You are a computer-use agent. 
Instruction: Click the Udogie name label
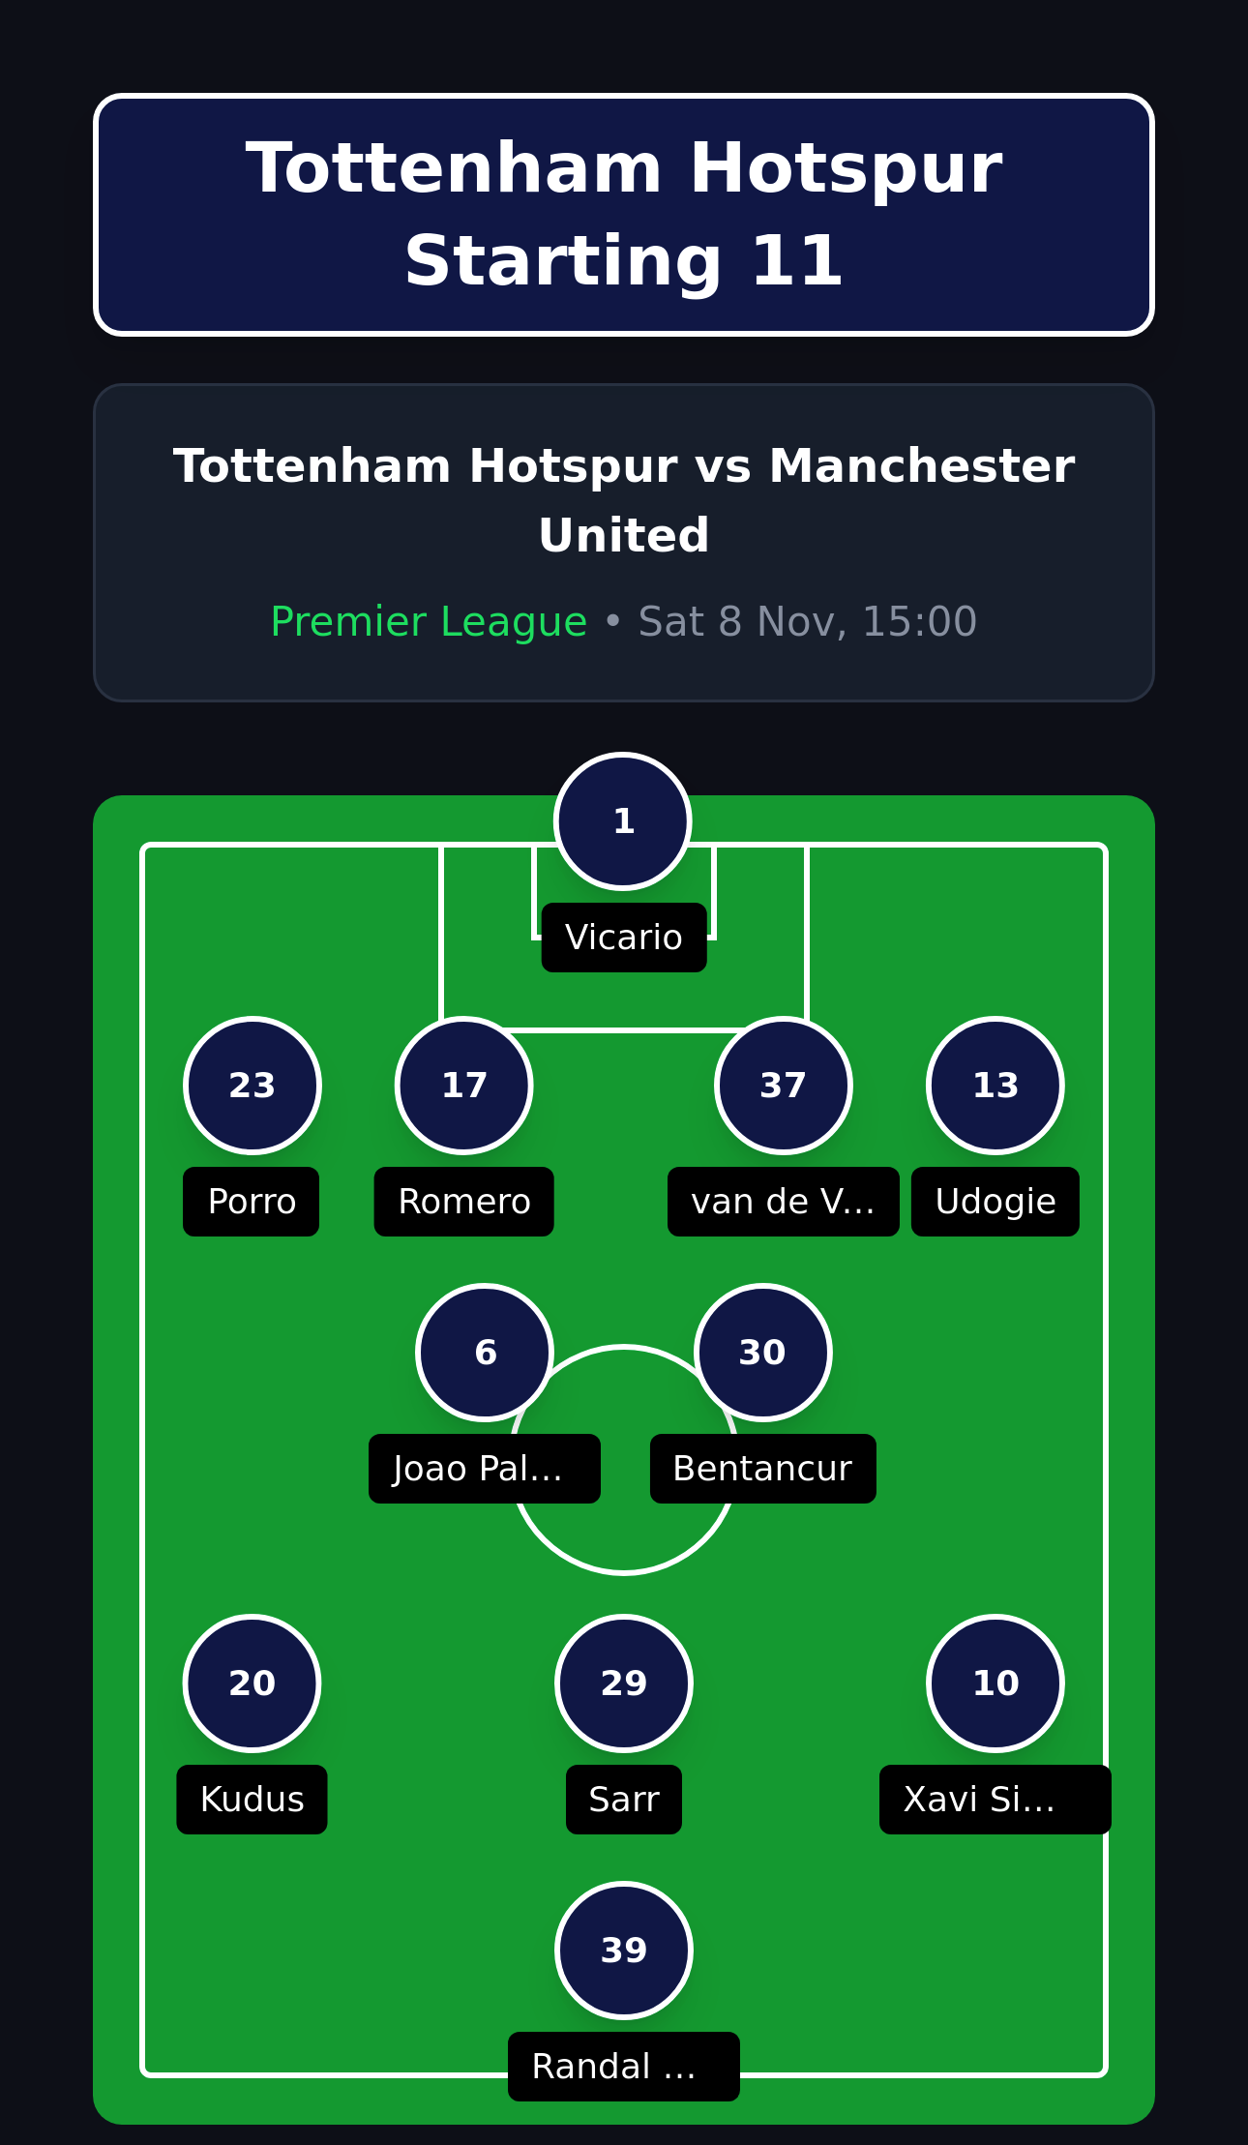coord(995,1201)
